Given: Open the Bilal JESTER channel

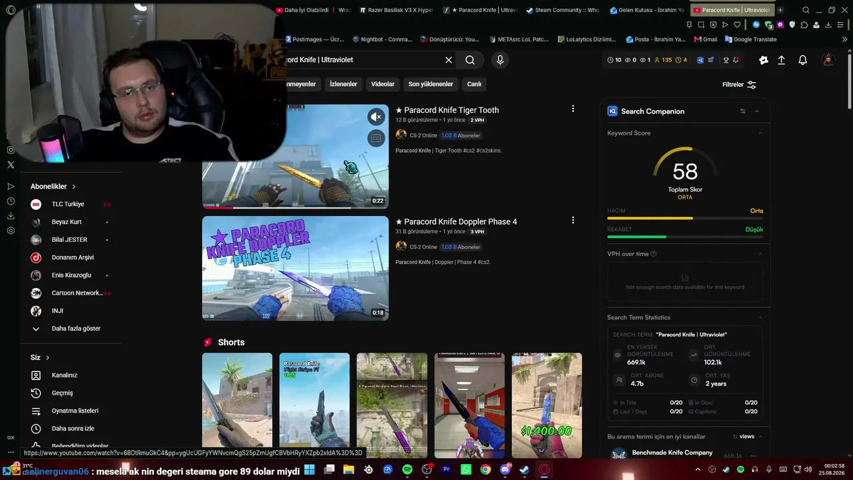Looking at the screenshot, I should (x=70, y=239).
